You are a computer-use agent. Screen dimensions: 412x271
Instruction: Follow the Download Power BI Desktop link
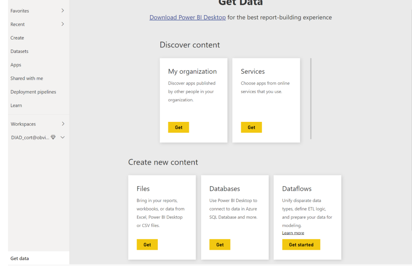pyautogui.click(x=188, y=17)
